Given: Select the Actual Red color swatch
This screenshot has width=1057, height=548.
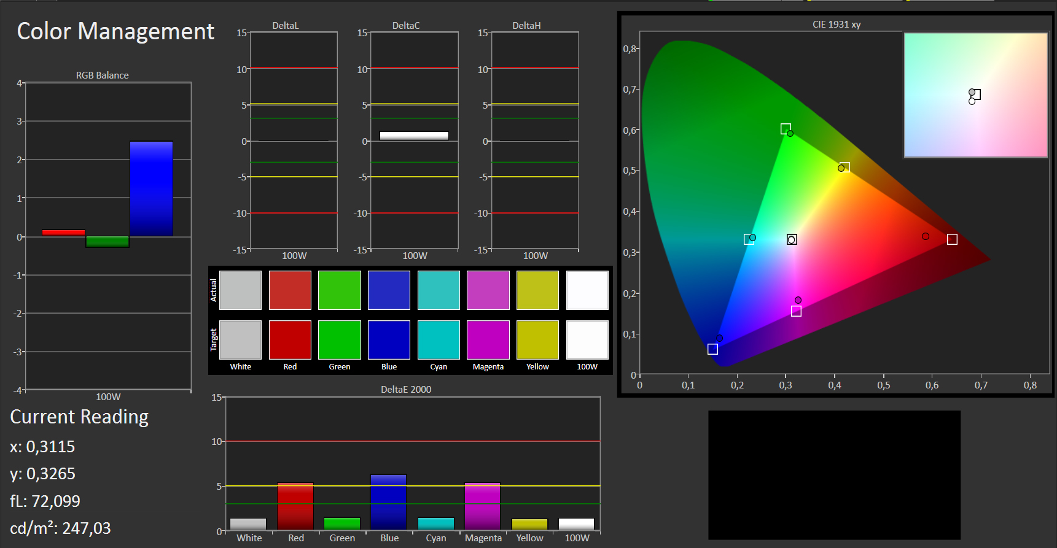Looking at the screenshot, I should coord(290,290).
